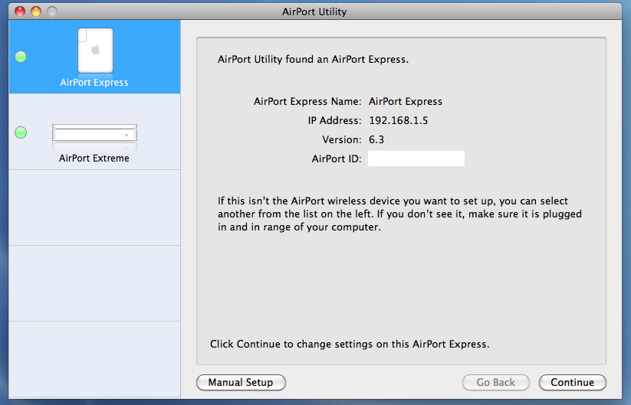Click the 'Click Continue to change settings' text
This screenshot has height=405, width=631.
pos(350,345)
